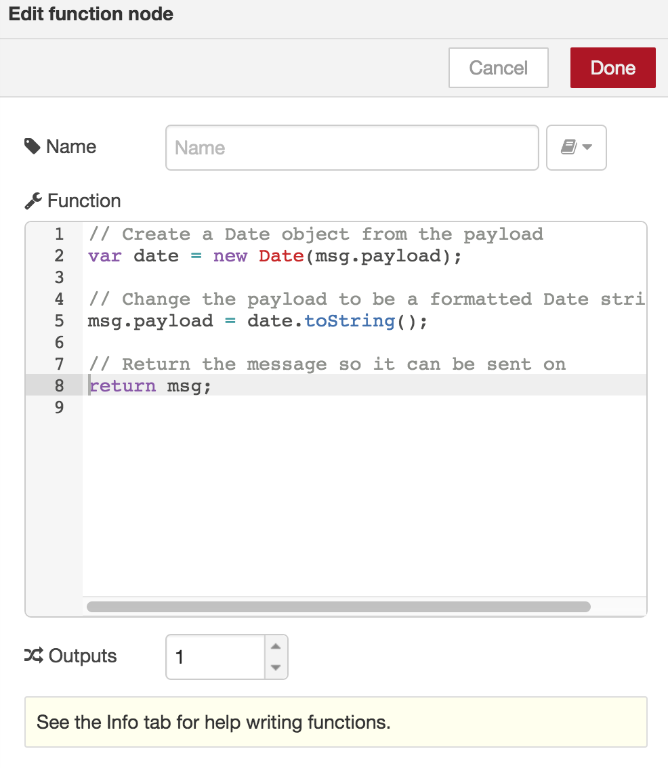668x768 pixels.
Task: Click line number 2 in the gutter
Action: tap(60, 256)
